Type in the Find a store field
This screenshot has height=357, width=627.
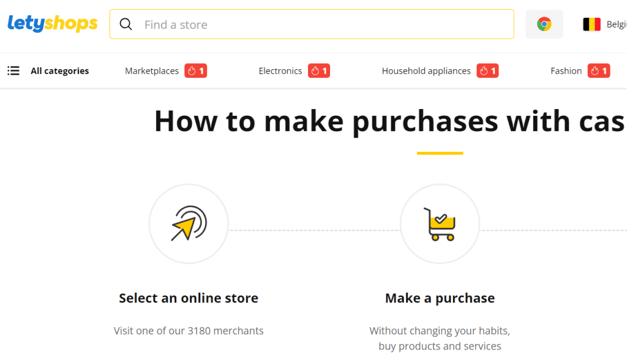[x=325, y=24]
